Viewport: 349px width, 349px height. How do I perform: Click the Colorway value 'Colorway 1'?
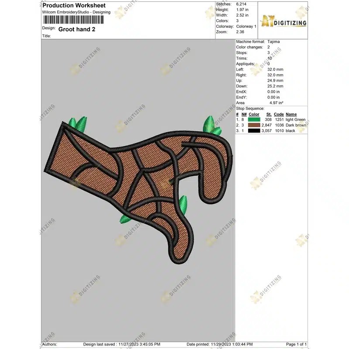coord(246,26)
